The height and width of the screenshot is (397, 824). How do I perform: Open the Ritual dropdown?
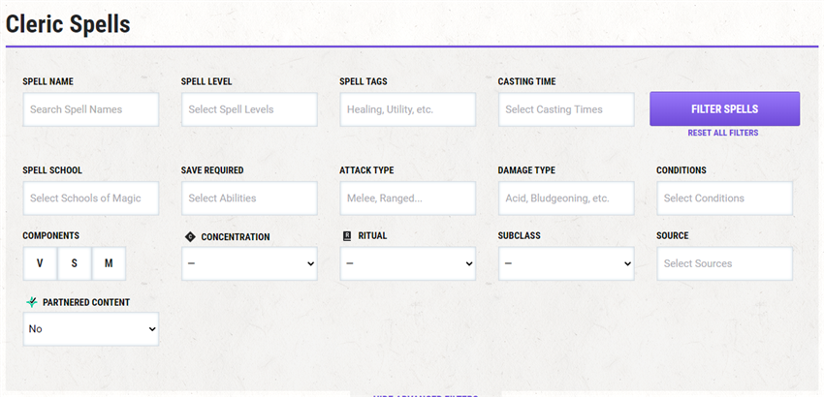408,263
